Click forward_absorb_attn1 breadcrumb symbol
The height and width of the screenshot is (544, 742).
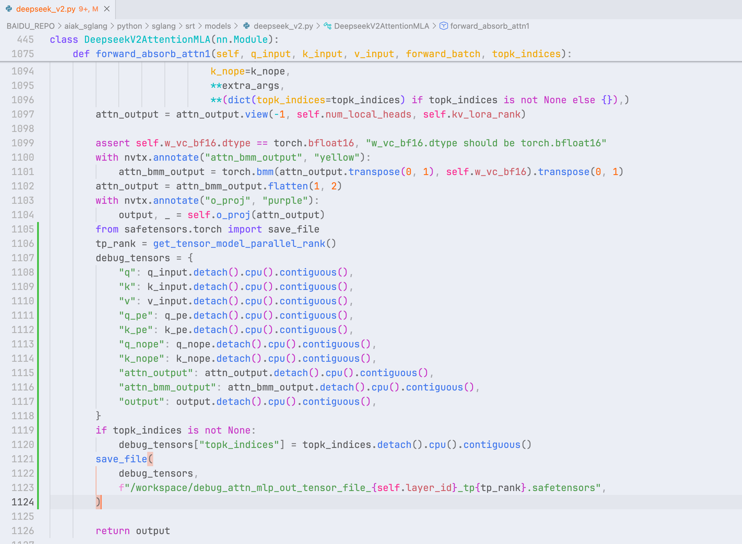[489, 26]
